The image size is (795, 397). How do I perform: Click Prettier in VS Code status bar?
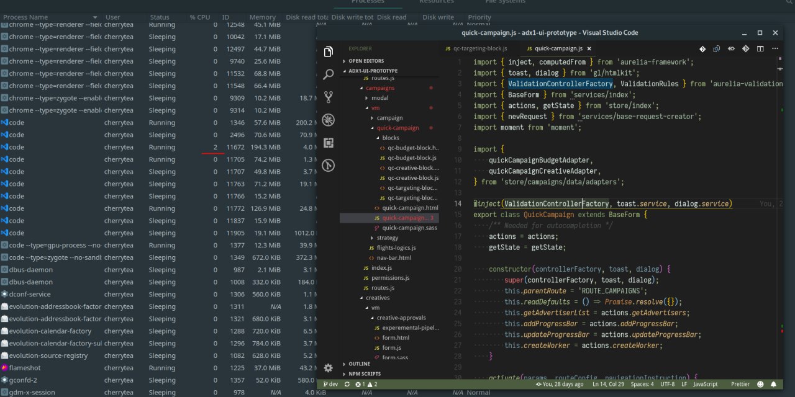click(x=740, y=385)
